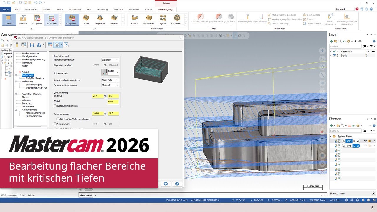Image resolution: width=377 pixels, height=212 pixels.
Task: Click the save parameters disk icon in dialog
Action: coord(32,45)
